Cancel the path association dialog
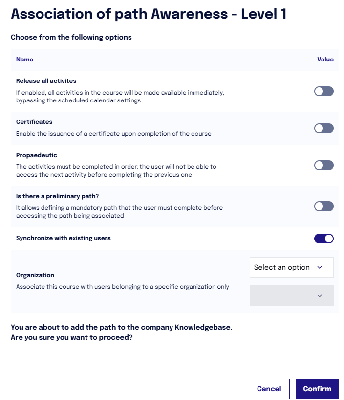Viewport: 344px width, 400px height. tap(269, 388)
